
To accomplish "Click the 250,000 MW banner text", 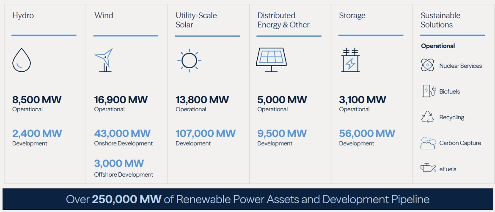I will coord(126,199).
